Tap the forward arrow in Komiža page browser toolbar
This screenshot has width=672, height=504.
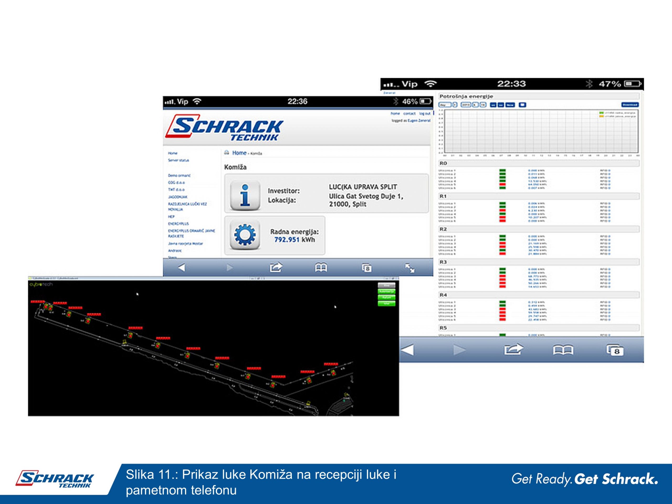[230, 268]
